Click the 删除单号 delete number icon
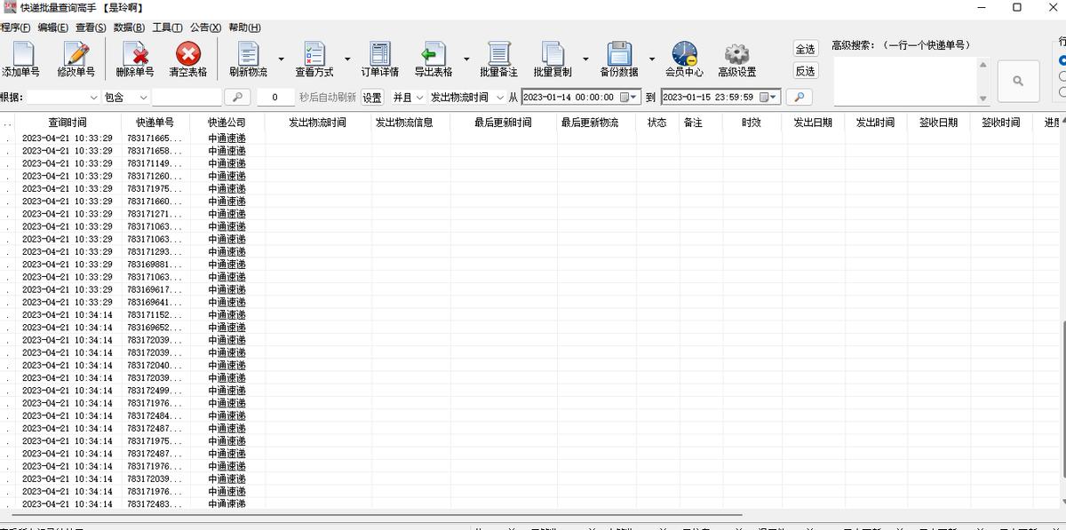Viewport: 1066px width, 530px height. click(133, 59)
